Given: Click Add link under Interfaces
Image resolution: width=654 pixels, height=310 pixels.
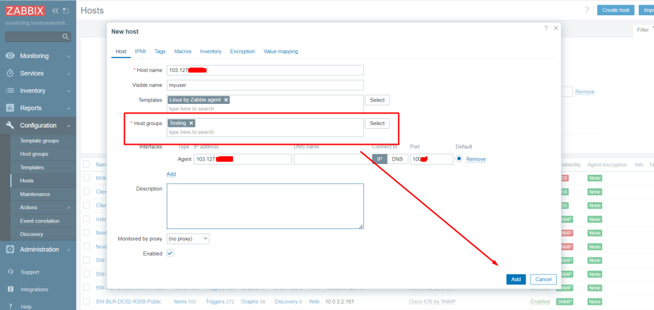Looking at the screenshot, I should click(171, 174).
